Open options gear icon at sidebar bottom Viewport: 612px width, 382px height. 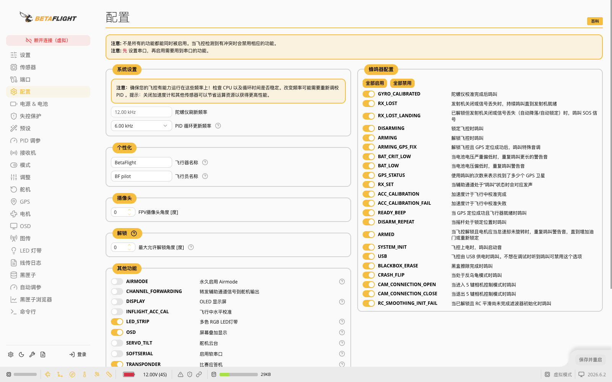(11, 354)
